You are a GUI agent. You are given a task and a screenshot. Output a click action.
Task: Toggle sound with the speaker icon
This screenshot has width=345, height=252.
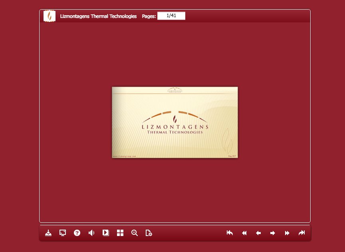(91, 233)
